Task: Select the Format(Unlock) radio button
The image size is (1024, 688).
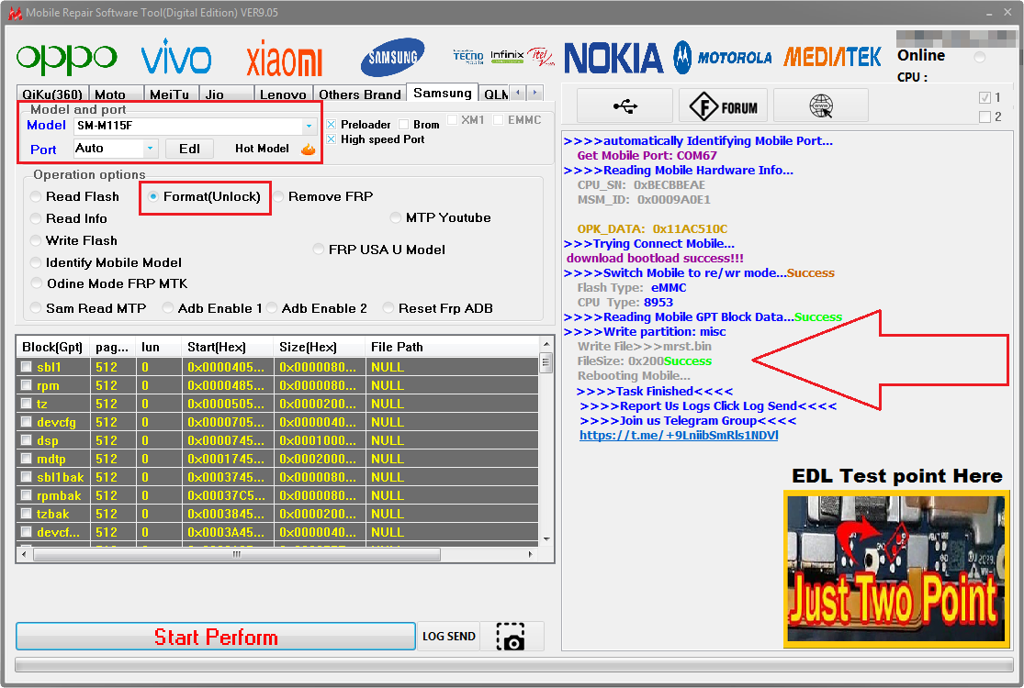Action: pos(152,196)
